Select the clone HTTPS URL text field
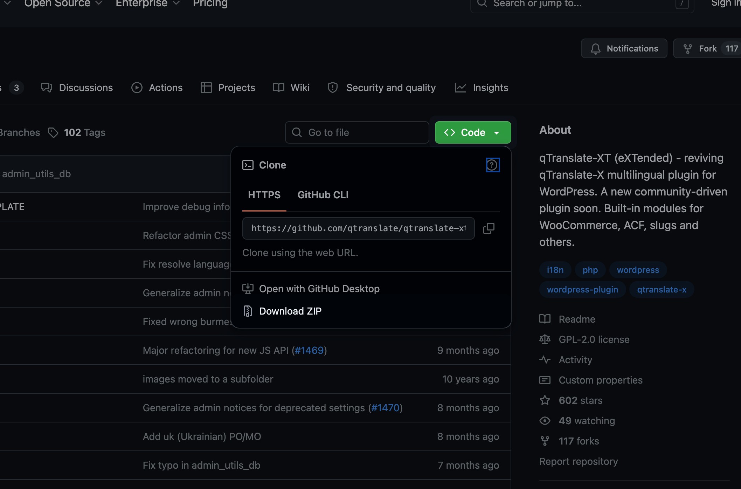This screenshot has height=489, width=741. [359, 228]
